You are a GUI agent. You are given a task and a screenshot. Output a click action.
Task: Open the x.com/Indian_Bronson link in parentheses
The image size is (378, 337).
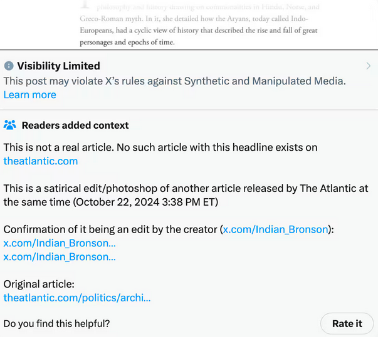click(x=275, y=229)
